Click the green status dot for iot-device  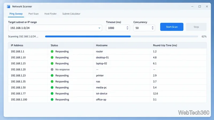point(52,94)
